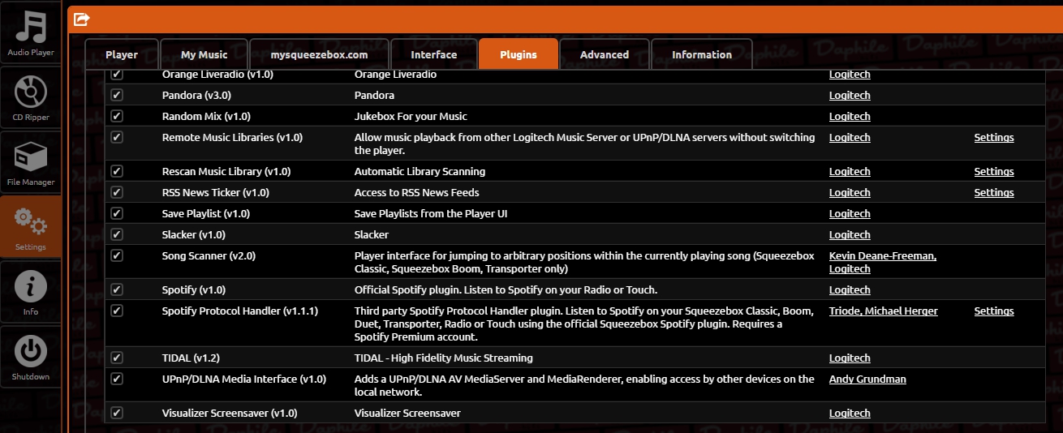This screenshot has width=1063, height=433.
Task: Switch to the My Music tab
Action: pyautogui.click(x=204, y=54)
